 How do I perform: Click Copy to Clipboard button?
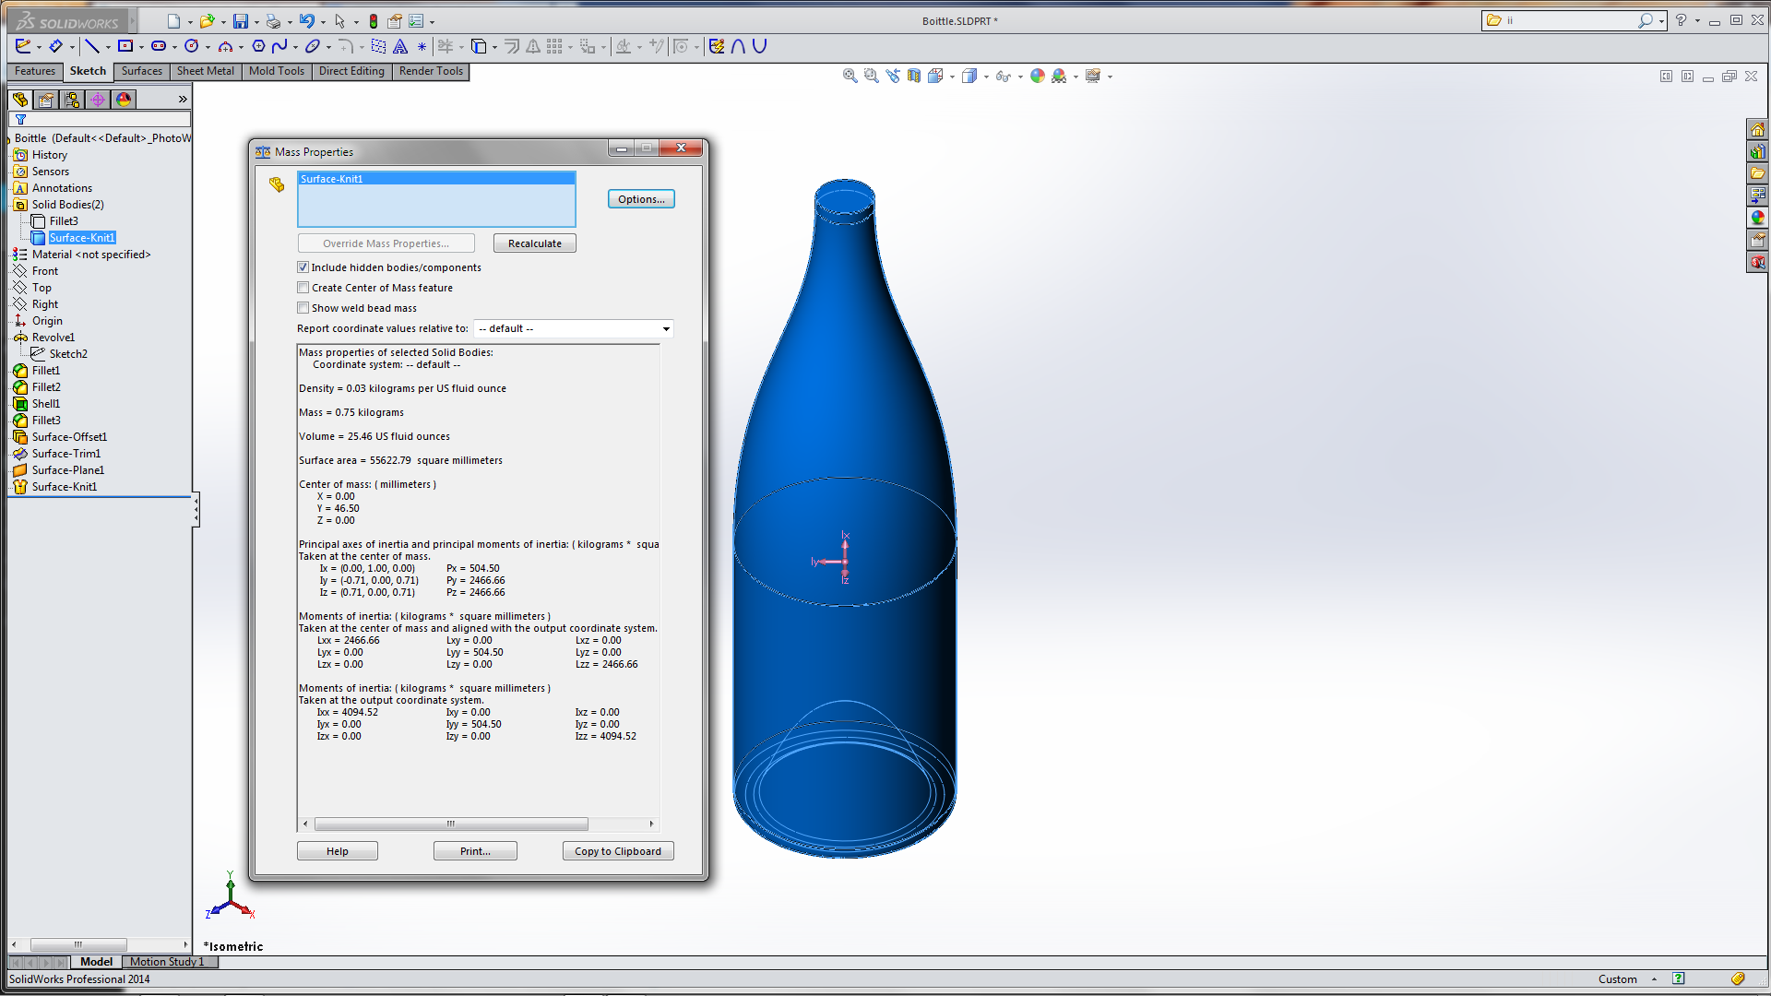pos(617,851)
